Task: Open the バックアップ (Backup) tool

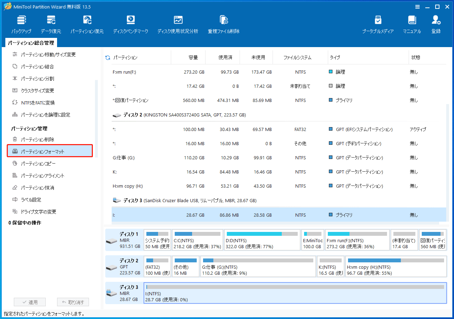Action: coord(21,23)
